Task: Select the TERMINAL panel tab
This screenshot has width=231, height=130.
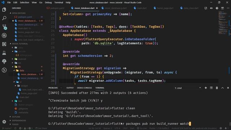Action: click(100, 88)
